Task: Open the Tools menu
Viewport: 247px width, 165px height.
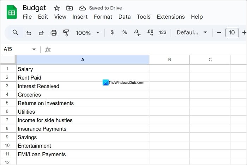Action: (144, 17)
